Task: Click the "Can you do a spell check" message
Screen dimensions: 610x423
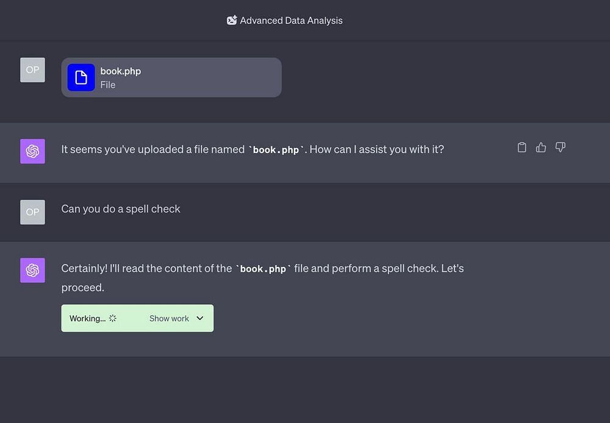Action: 121,209
